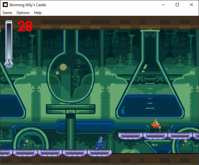This screenshot has height=165, width=199.
Task: Click the Mega Man character sprite
Action: tap(99, 143)
